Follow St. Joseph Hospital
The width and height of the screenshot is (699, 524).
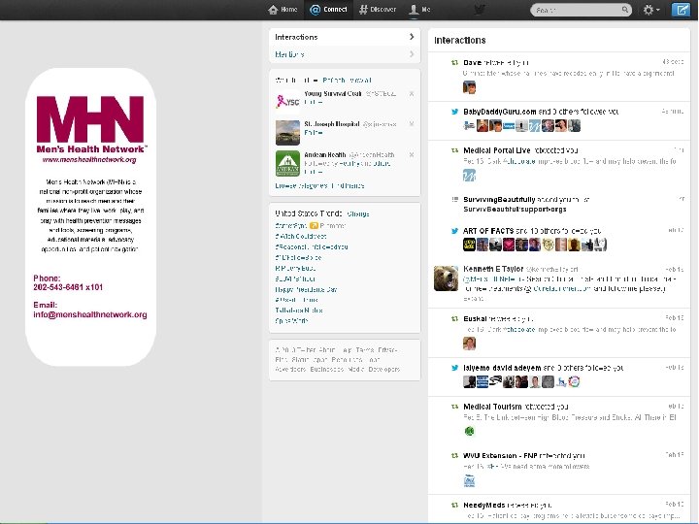point(314,133)
